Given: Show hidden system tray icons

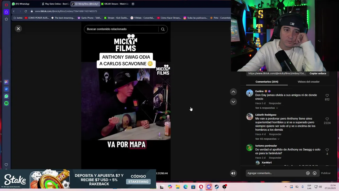Looking at the screenshot, I should click(286, 187).
